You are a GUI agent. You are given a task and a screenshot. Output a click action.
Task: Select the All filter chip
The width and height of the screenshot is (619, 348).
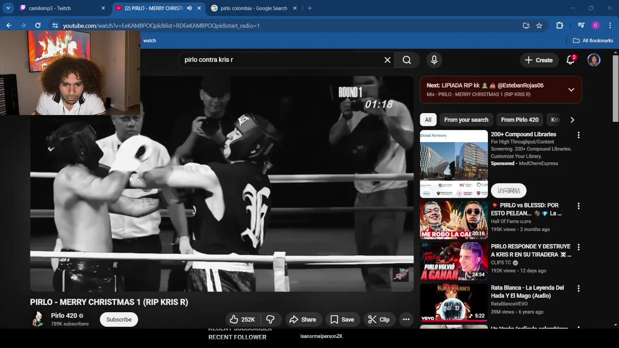(x=428, y=120)
